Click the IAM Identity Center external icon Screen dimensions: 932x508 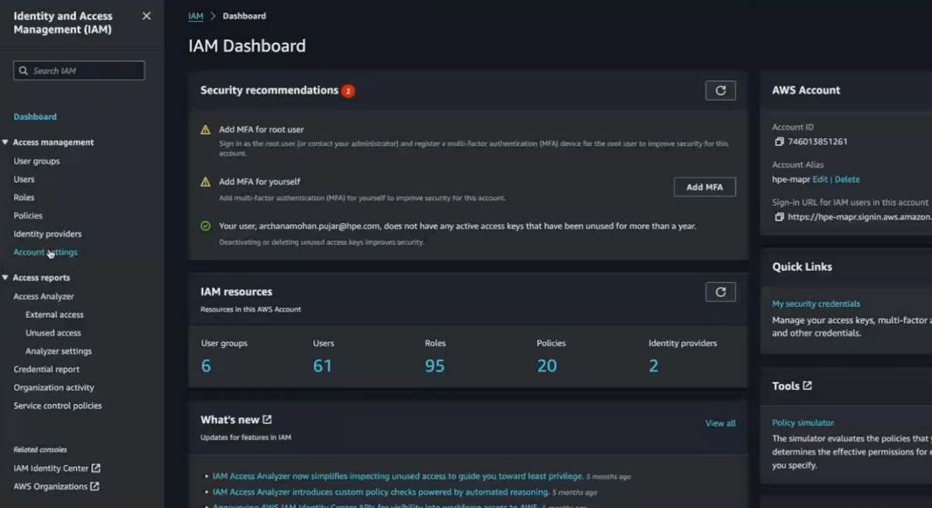point(95,468)
